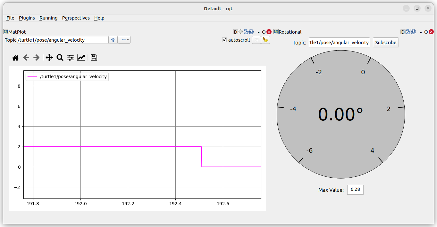Image resolution: width=437 pixels, height=227 pixels.
Task: Reload the MatPlot plugin
Action: [x=246, y=32]
